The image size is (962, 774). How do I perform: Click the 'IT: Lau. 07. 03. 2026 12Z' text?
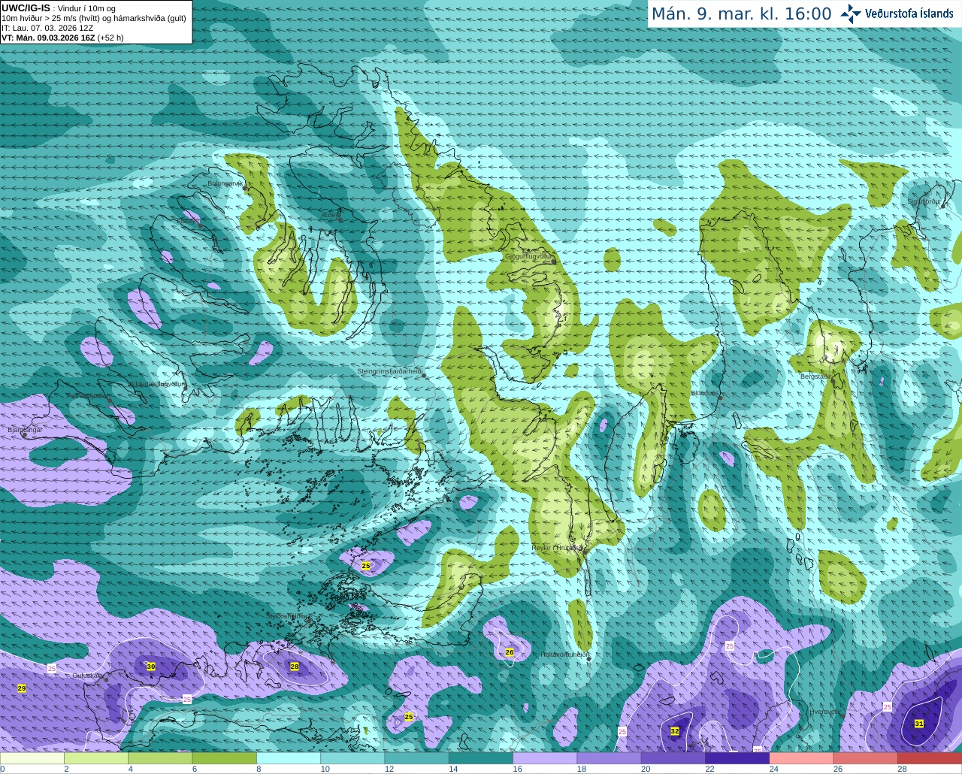point(47,28)
